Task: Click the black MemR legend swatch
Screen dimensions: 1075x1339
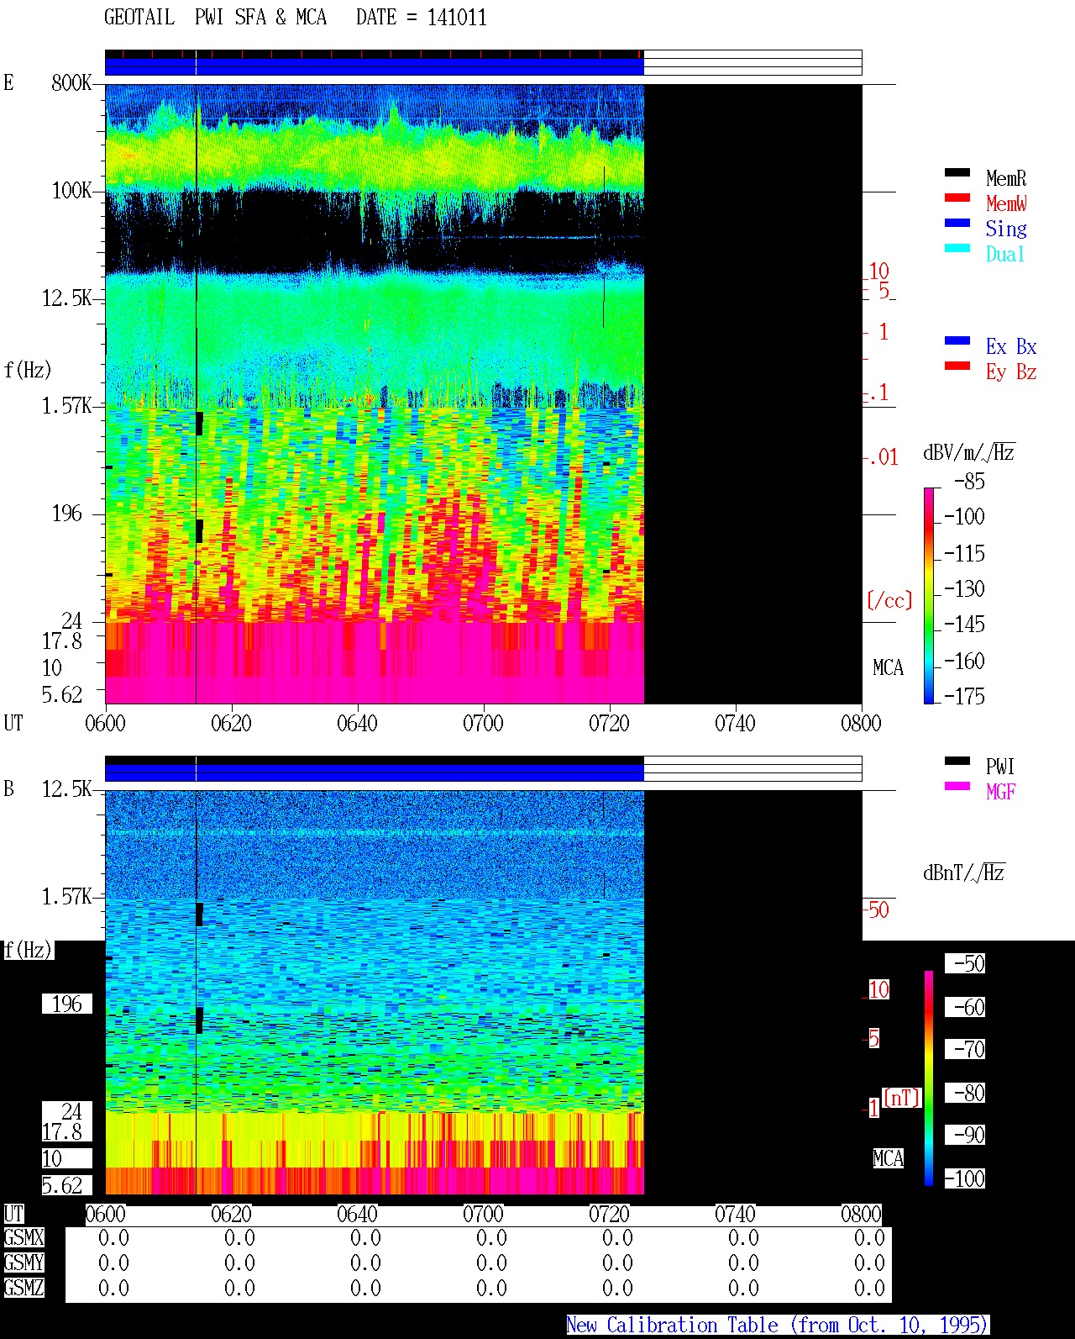Action: [x=957, y=172]
